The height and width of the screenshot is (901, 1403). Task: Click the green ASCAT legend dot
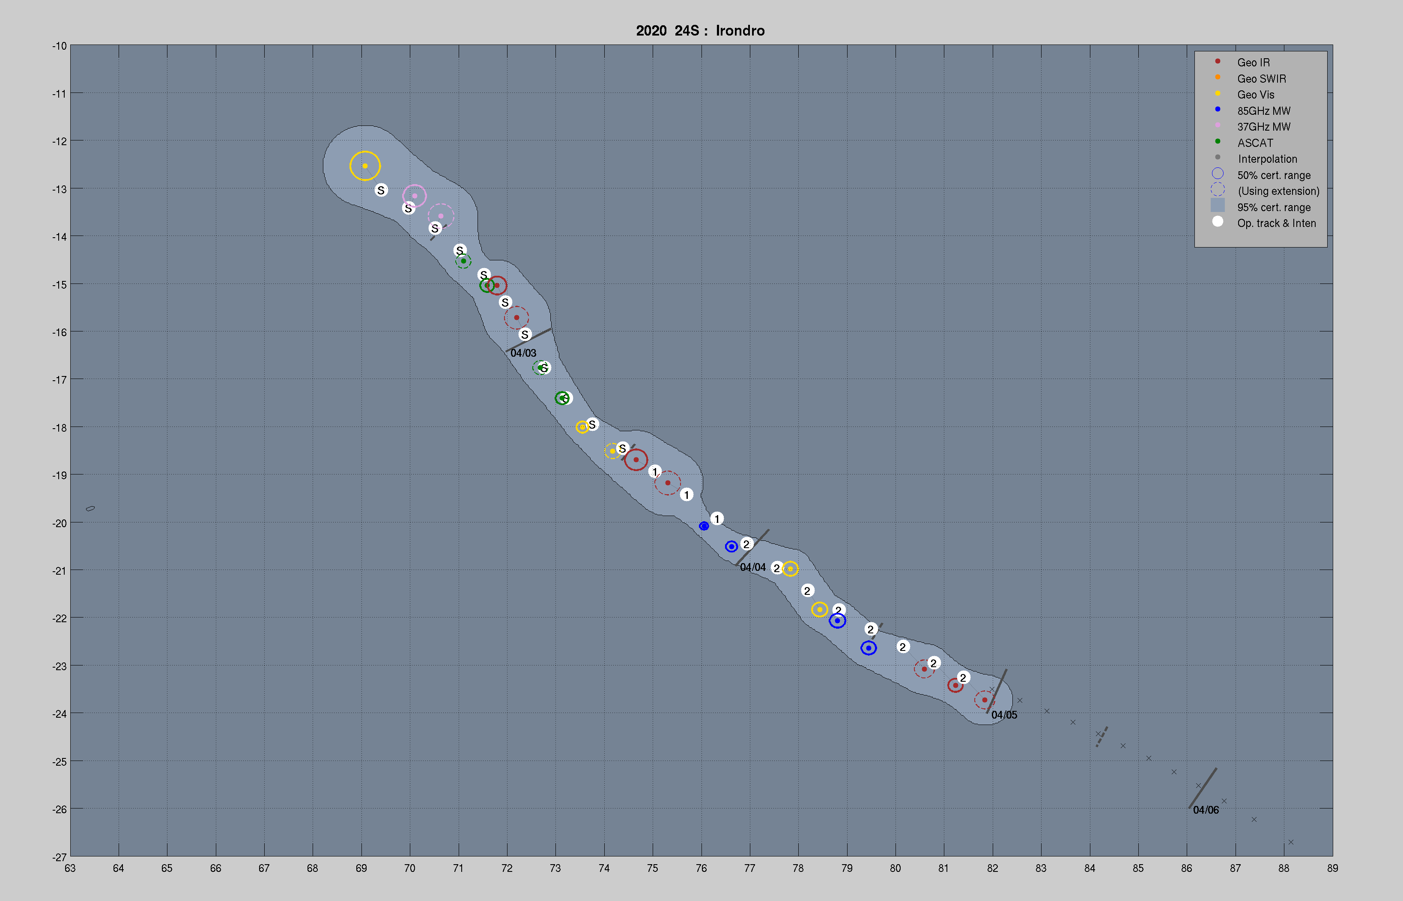(x=1217, y=142)
